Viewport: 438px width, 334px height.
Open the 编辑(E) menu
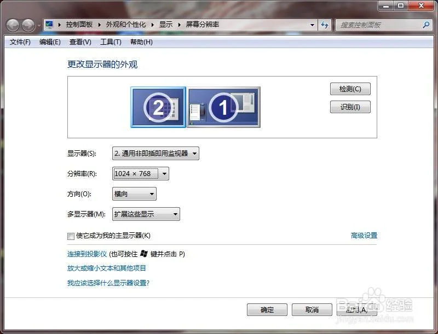tap(50, 42)
